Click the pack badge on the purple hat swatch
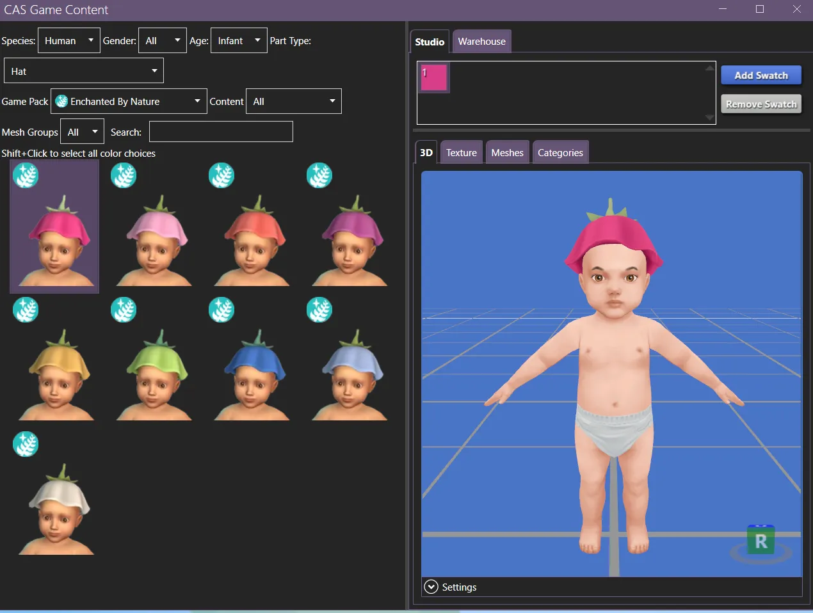Viewport: 813px width, 613px height. point(319,175)
